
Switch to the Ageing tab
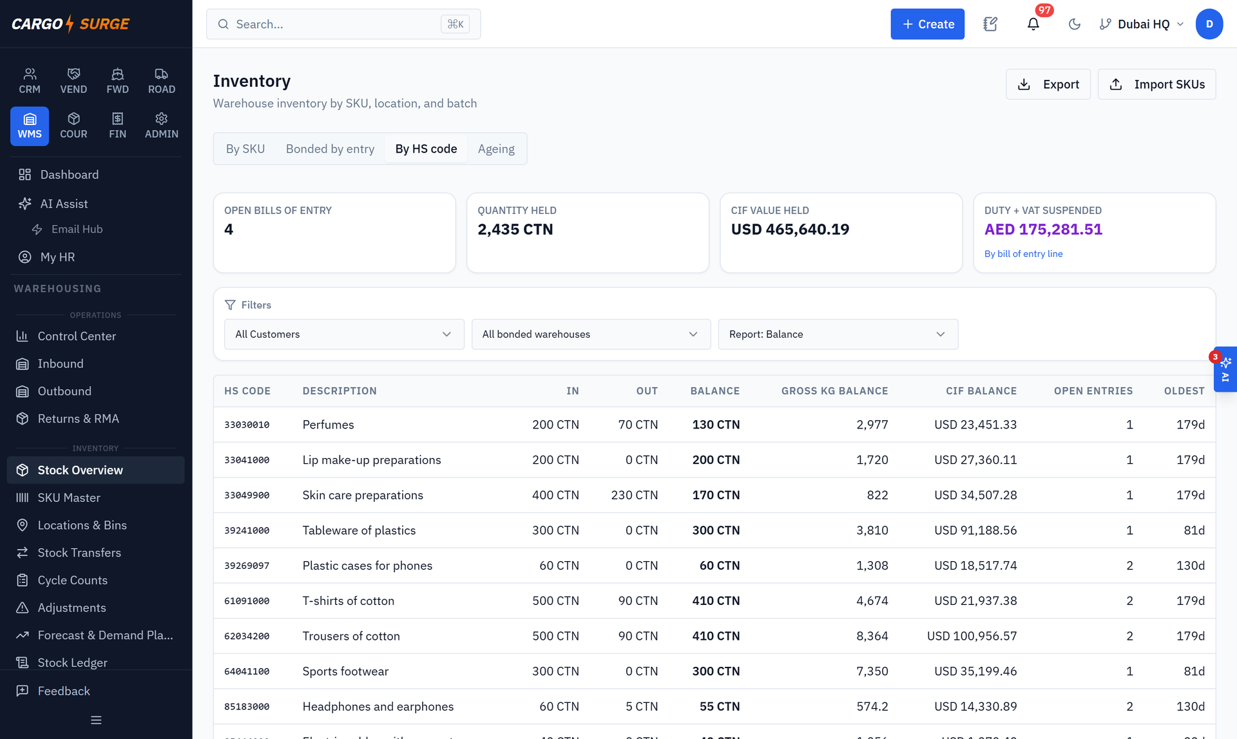click(496, 149)
